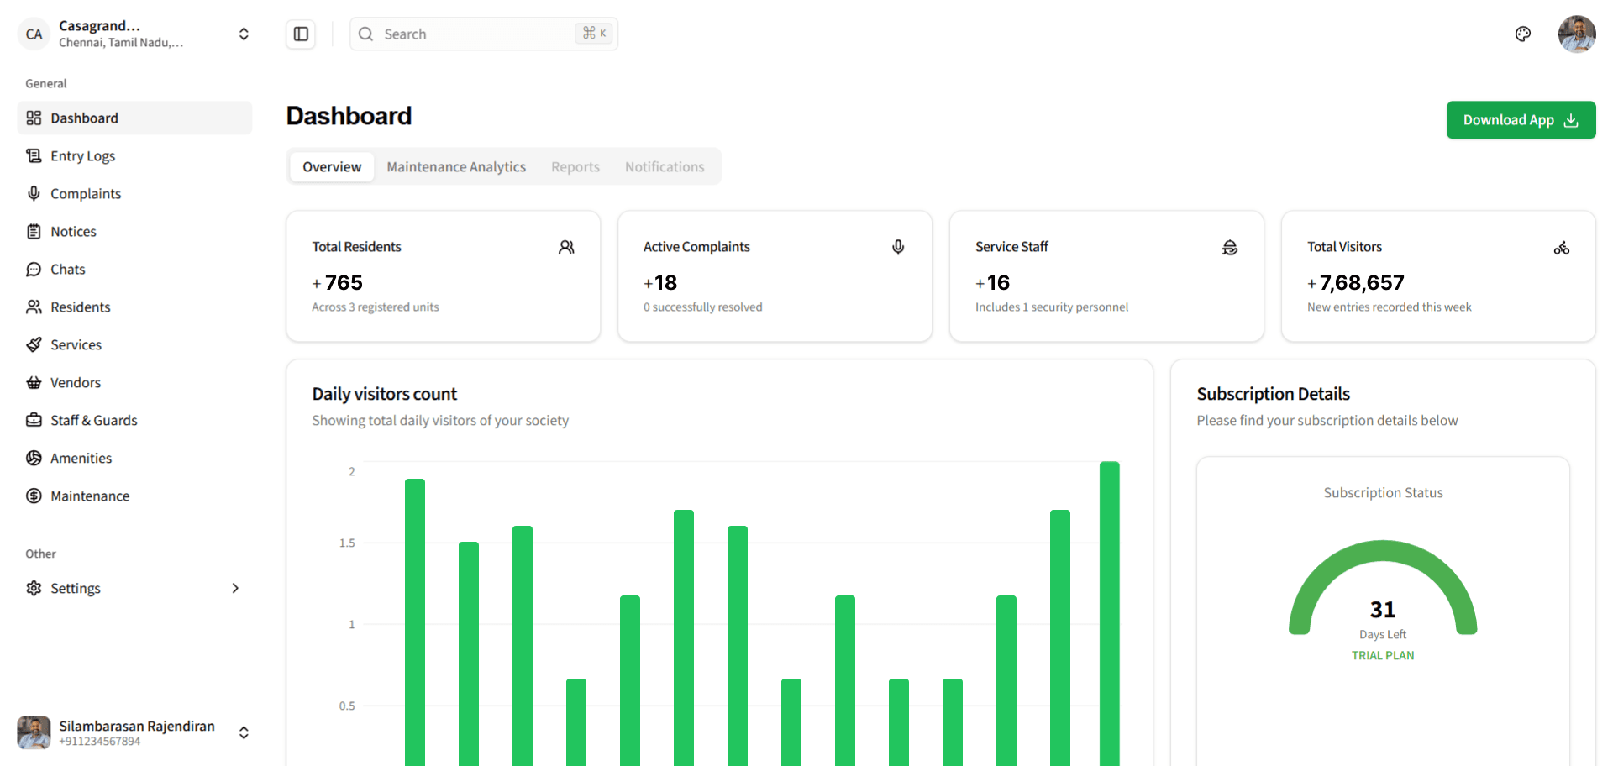
Task: Open Silambarasan Rajendiran user menu
Action: [243, 732]
